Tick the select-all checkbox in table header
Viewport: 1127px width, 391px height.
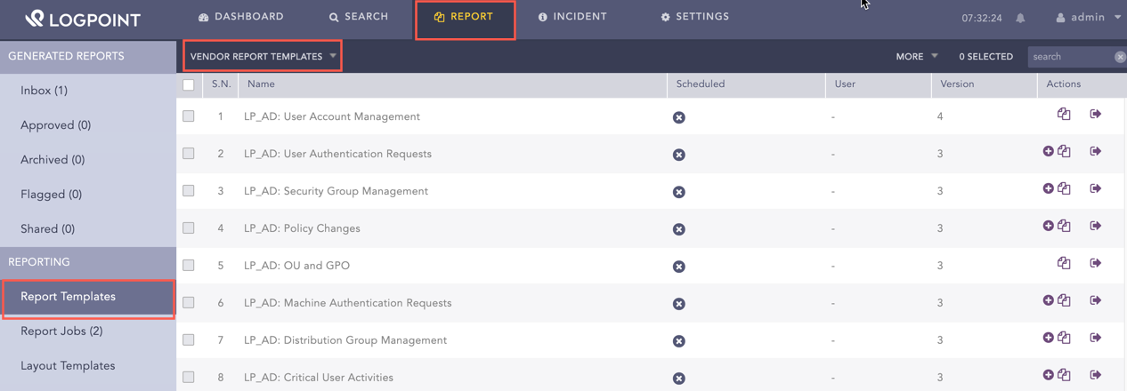[189, 85]
